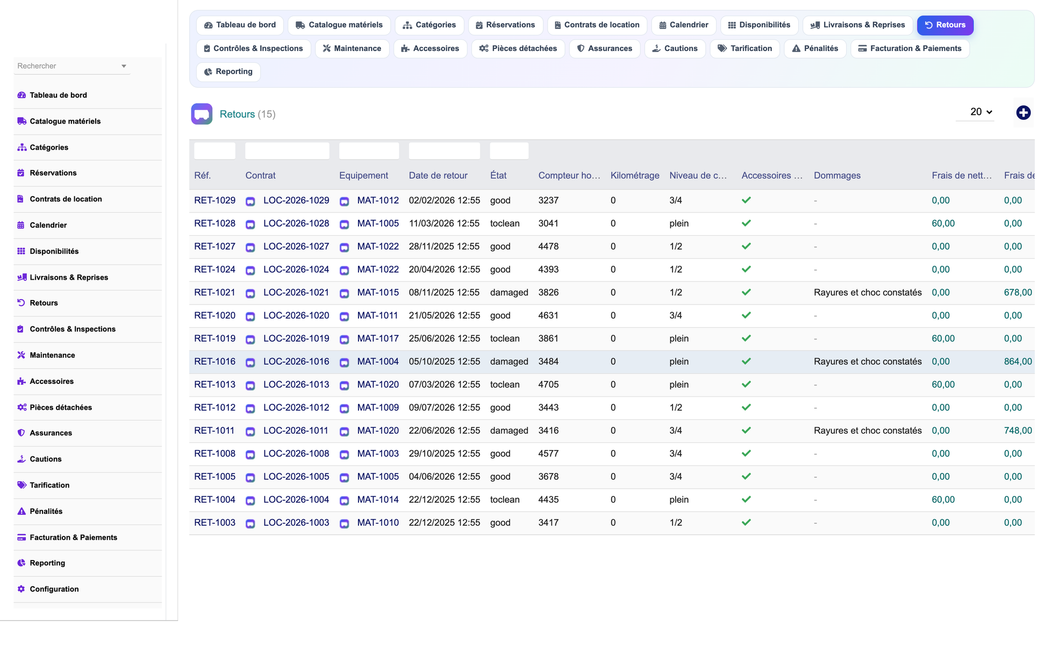
Task: Click equipment icon next to MAT-1004
Action: (345, 362)
